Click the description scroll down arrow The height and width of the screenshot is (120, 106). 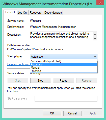[x=95, y=38]
